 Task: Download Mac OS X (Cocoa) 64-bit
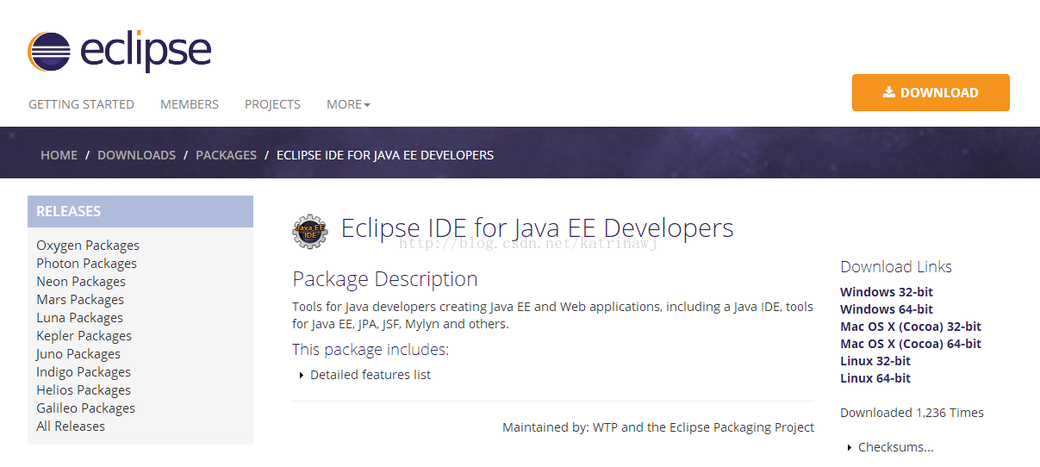[x=911, y=344]
